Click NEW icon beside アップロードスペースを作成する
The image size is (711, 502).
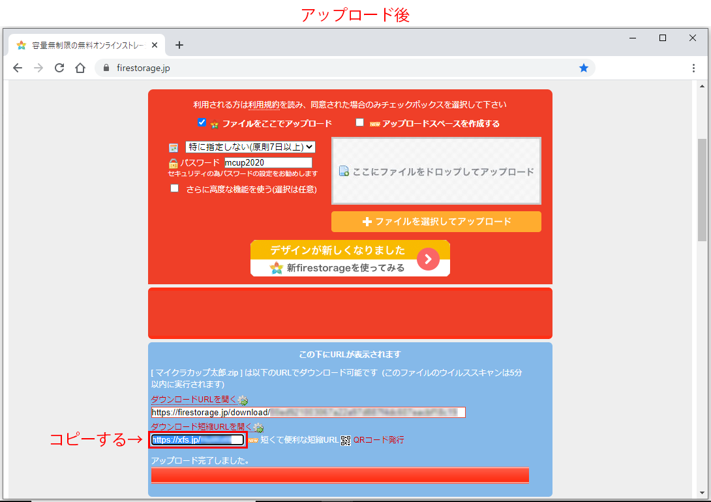[x=375, y=124]
